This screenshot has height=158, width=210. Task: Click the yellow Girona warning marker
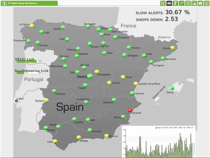172,48
